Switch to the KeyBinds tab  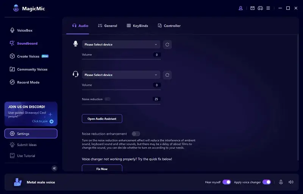[137, 26]
